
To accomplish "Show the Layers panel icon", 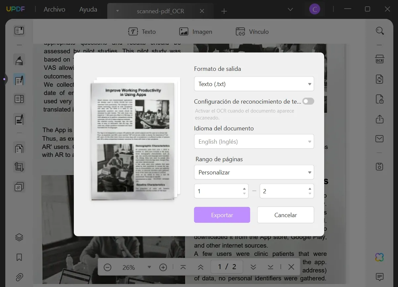I will tap(19, 237).
